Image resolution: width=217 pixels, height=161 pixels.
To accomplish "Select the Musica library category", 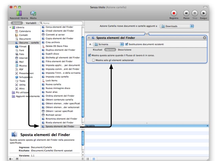I will 23,66.
